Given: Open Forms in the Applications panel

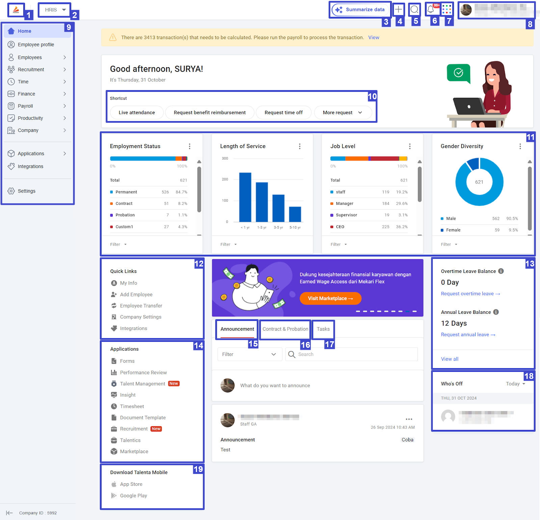Looking at the screenshot, I should [x=127, y=361].
